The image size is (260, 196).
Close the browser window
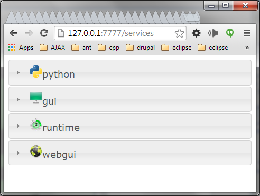coord(245,6)
